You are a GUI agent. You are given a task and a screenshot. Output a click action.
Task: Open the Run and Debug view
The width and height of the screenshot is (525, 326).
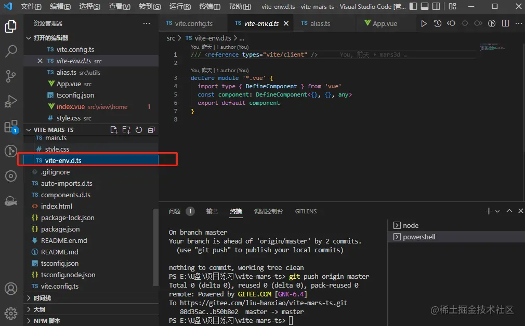[x=11, y=101]
